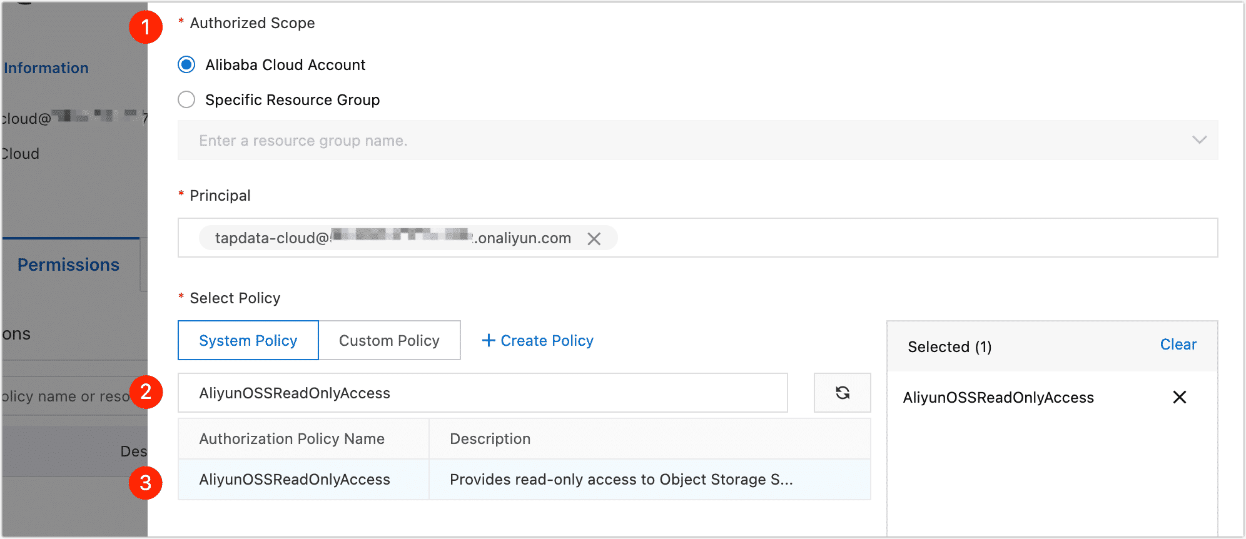Click the refresh policy list icon
1246x539 pixels.
[842, 393]
